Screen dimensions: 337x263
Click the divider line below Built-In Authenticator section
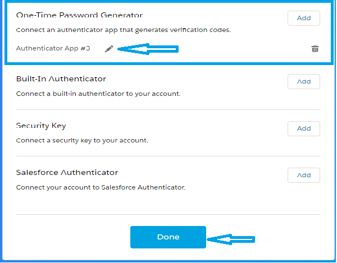tap(168, 109)
